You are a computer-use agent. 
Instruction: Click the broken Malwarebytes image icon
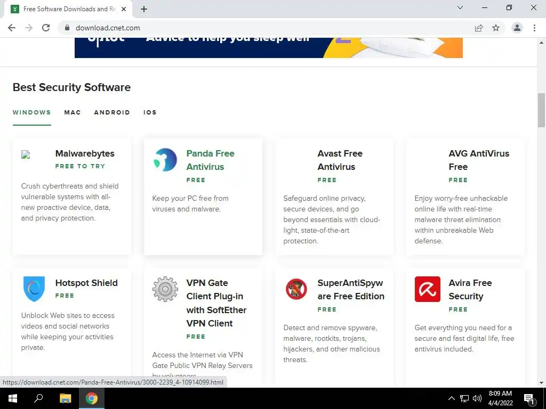pyautogui.click(x=26, y=154)
